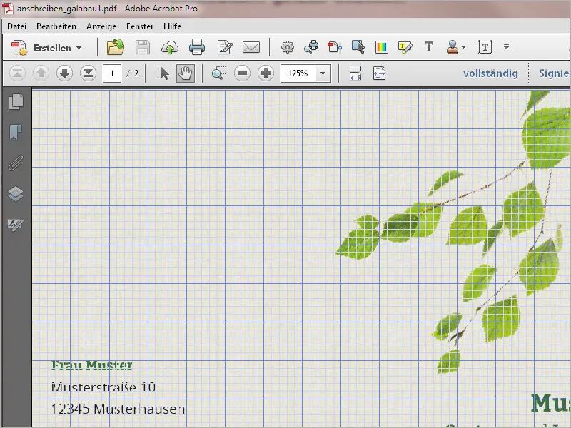Click the fit full page icon

point(379,73)
